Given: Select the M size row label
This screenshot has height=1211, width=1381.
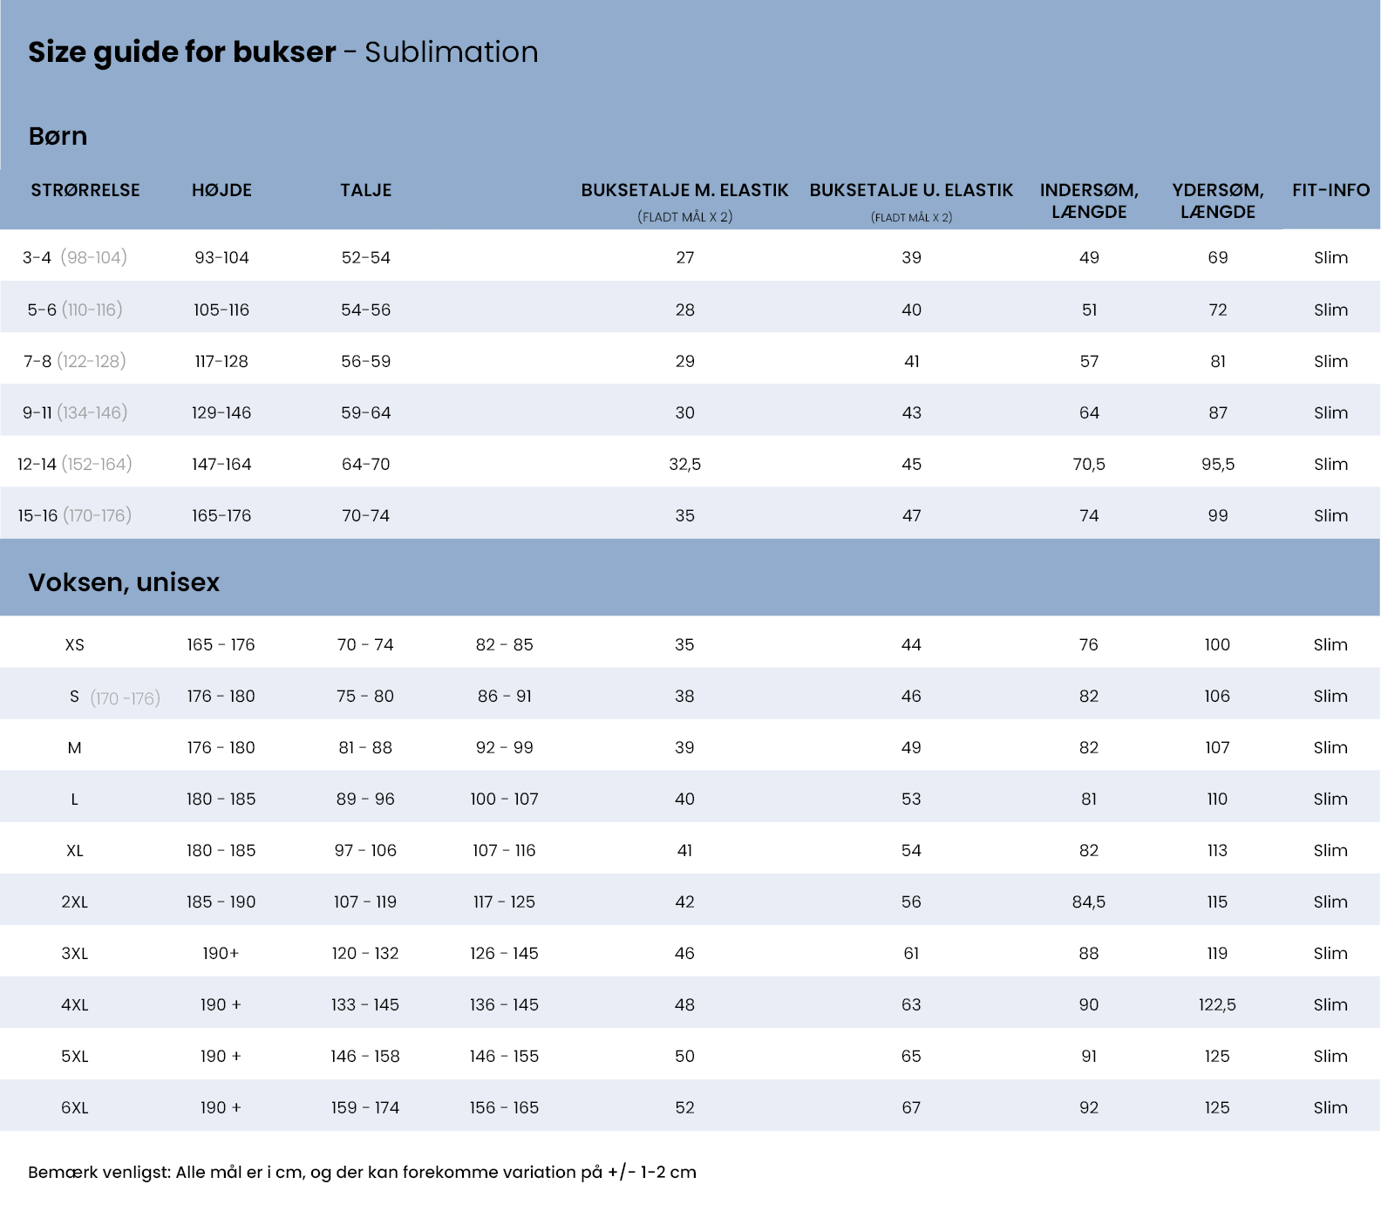Looking at the screenshot, I should 75,748.
